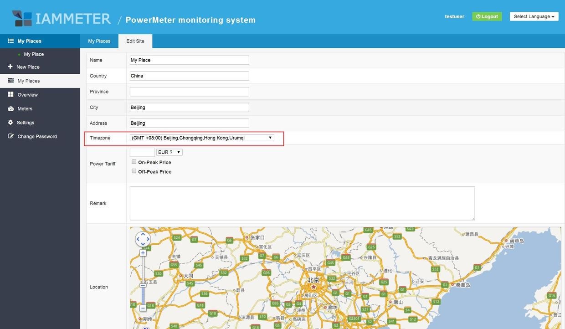The width and height of the screenshot is (565, 329).
Task: Click the map pan compass control
Action: coord(143,238)
